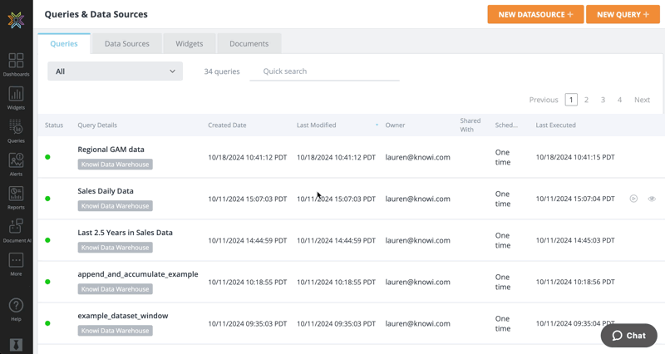Click created date 10/18/2024 10:41:12 PDT
The width and height of the screenshot is (665, 354).
[247, 157]
